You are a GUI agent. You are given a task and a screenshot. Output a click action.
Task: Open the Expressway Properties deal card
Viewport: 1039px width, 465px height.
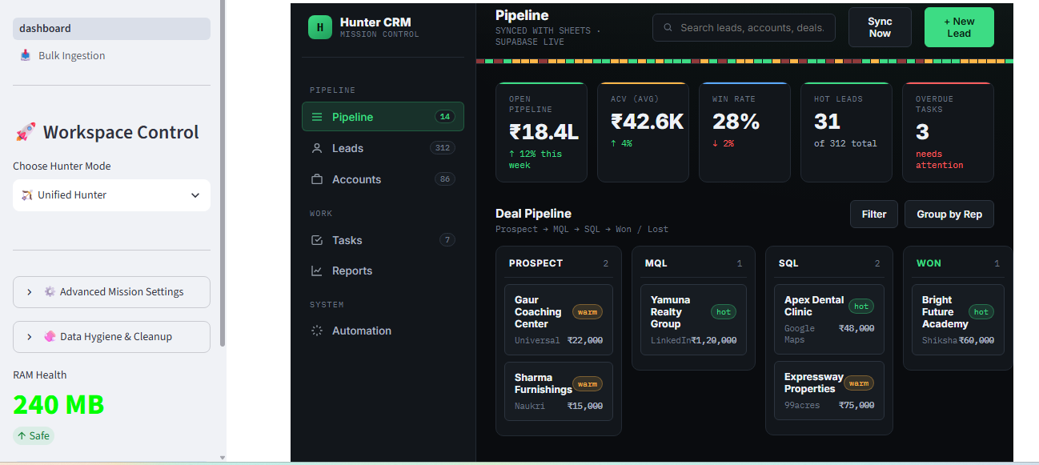pos(829,391)
